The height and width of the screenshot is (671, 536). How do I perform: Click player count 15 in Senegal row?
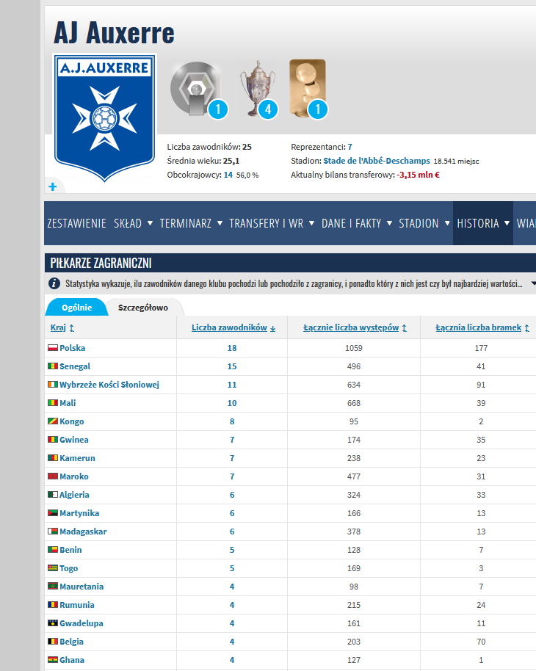point(232,366)
